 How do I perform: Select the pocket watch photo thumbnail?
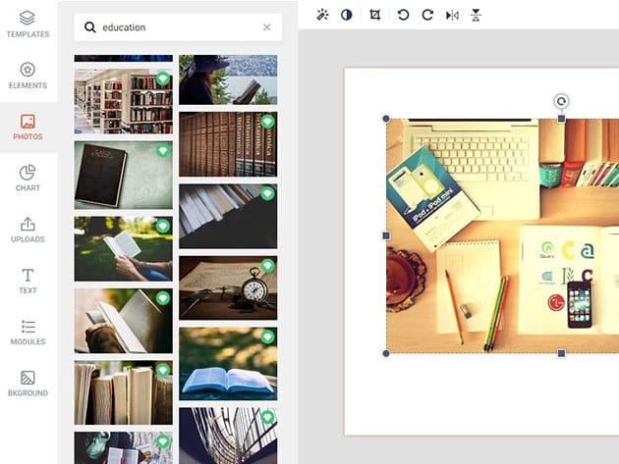228,287
